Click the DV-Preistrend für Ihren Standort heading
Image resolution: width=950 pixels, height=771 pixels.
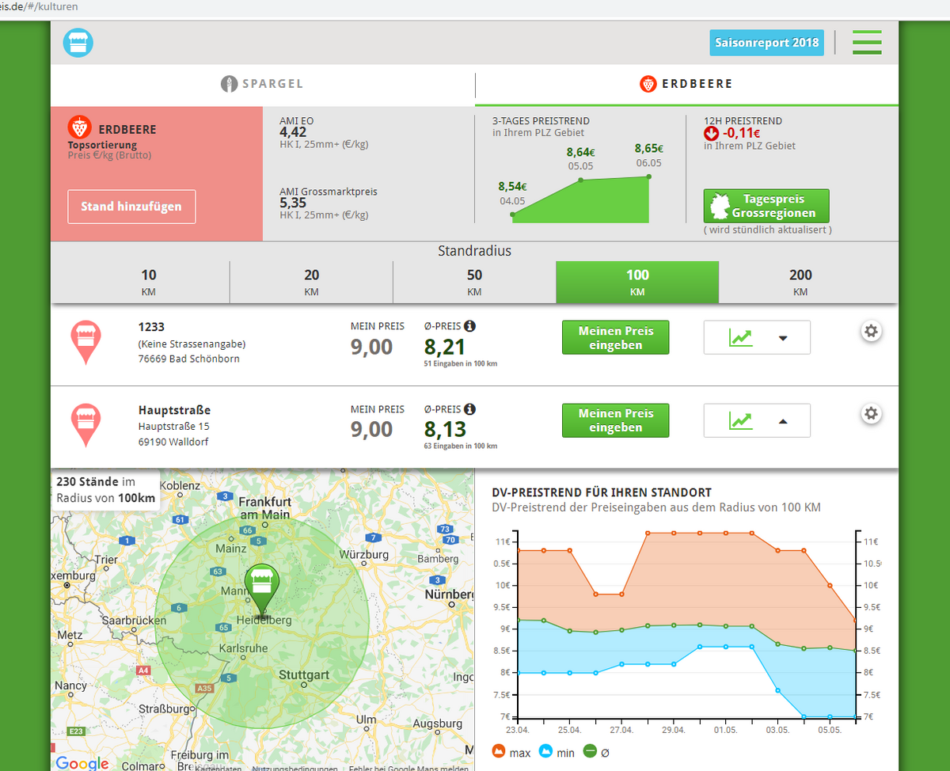tap(602, 492)
